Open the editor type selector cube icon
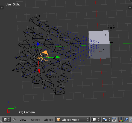This screenshot has height=123, width=132. tap(7, 119)
